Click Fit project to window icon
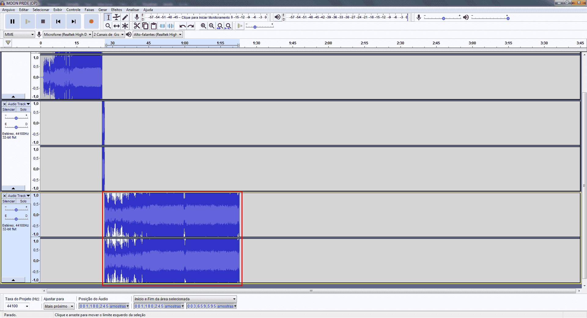 coord(228,26)
